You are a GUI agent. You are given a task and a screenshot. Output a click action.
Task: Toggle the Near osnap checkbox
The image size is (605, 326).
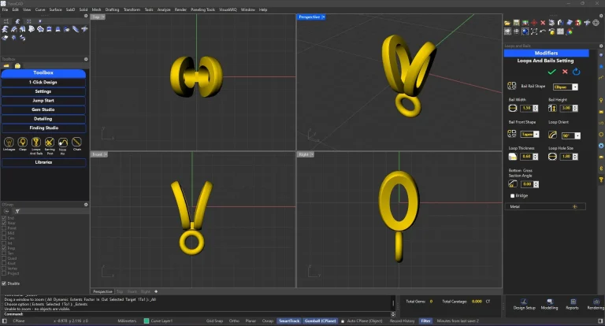pos(4,223)
